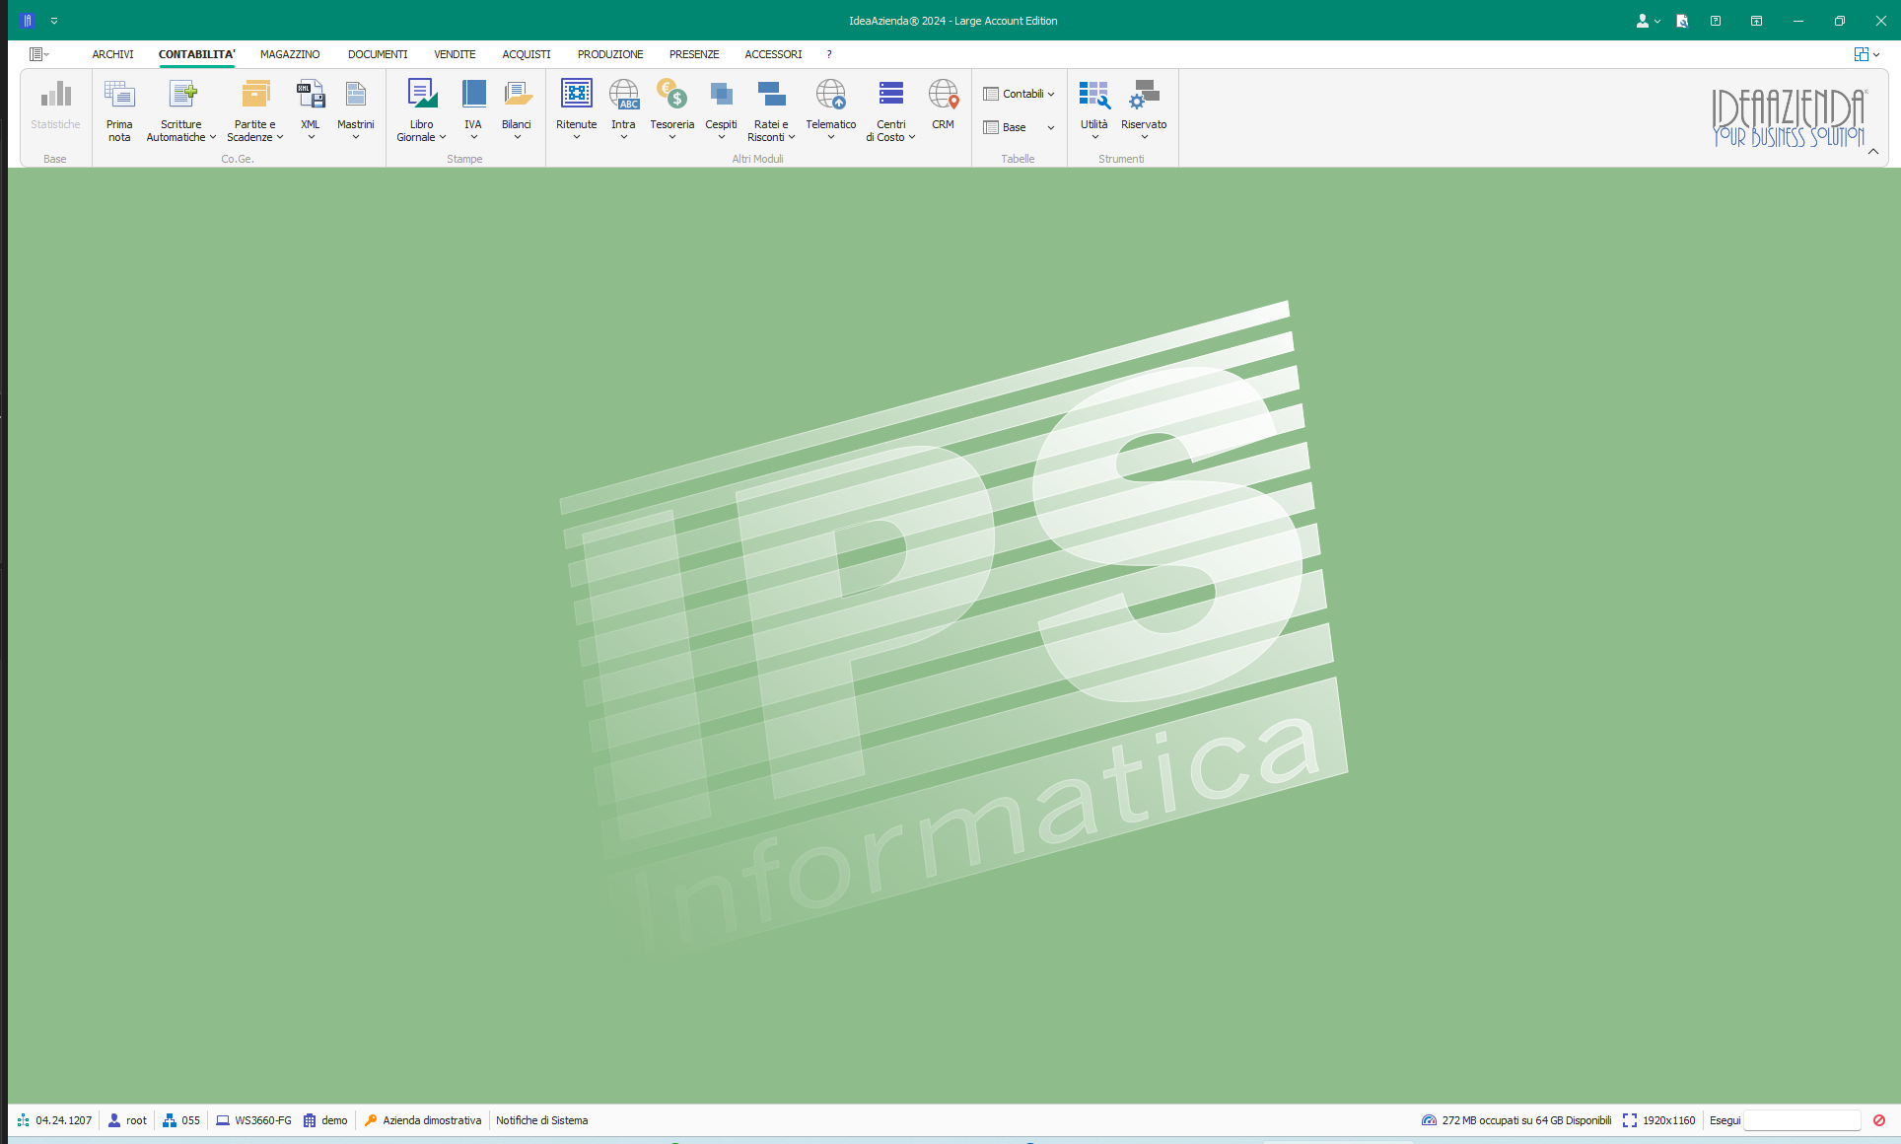This screenshot has width=1901, height=1144.
Task: Open the Bilanci reports
Action: pyautogui.click(x=517, y=109)
